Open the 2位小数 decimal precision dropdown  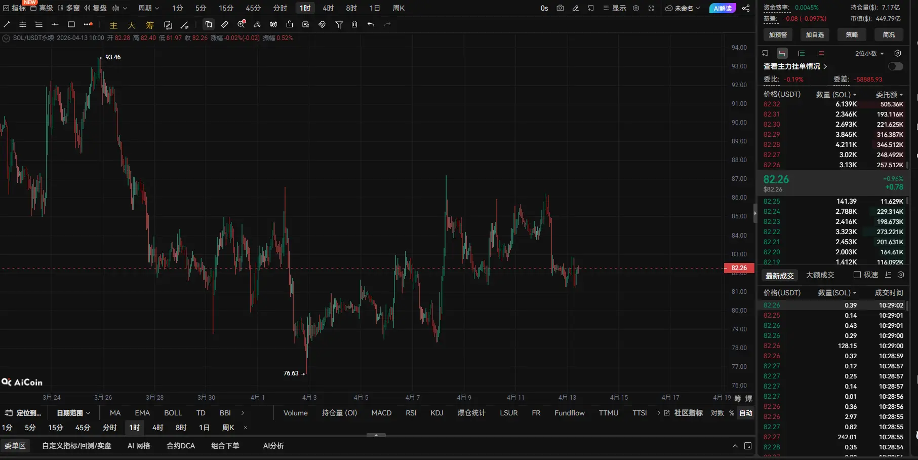869,53
